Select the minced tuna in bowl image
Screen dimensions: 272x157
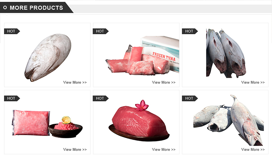point(48,123)
